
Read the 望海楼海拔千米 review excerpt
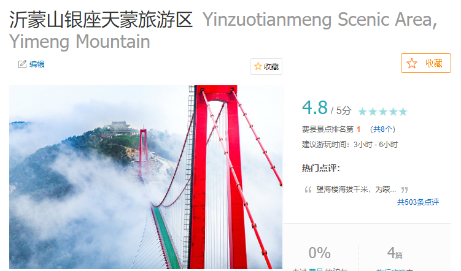tap(356, 189)
